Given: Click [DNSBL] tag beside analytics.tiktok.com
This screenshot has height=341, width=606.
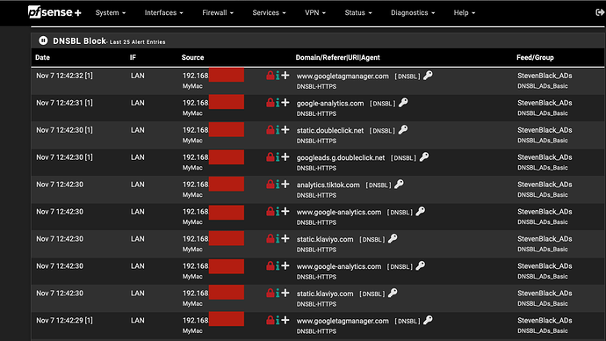Looking at the screenshot, I should point(379,185).
